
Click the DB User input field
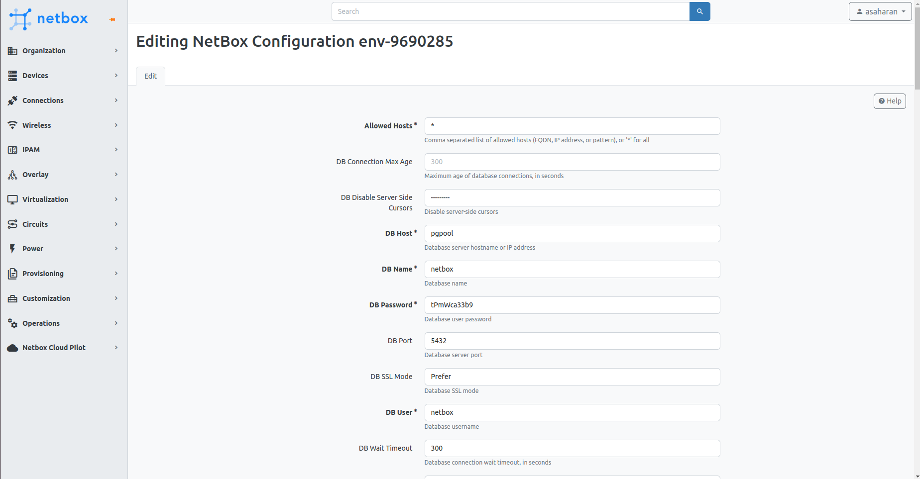[x=572, y=412]
